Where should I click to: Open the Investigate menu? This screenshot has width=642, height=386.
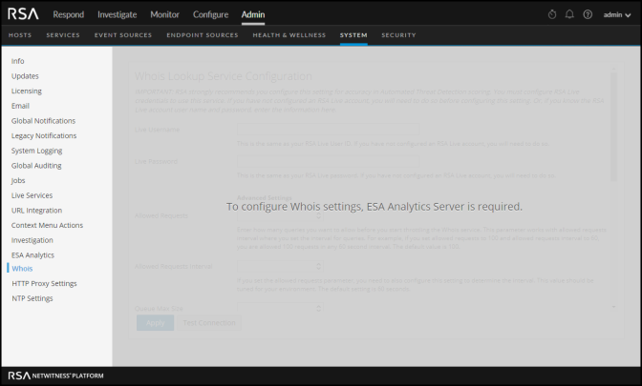(x=118, y=14)
